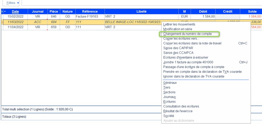Click the Pièce 659 cell
262x124 pixels.
click(54, 27)
